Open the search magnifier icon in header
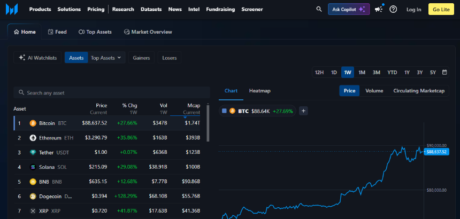Image resolution: width=460 pixels, height=219 pixels. (319, 9)
